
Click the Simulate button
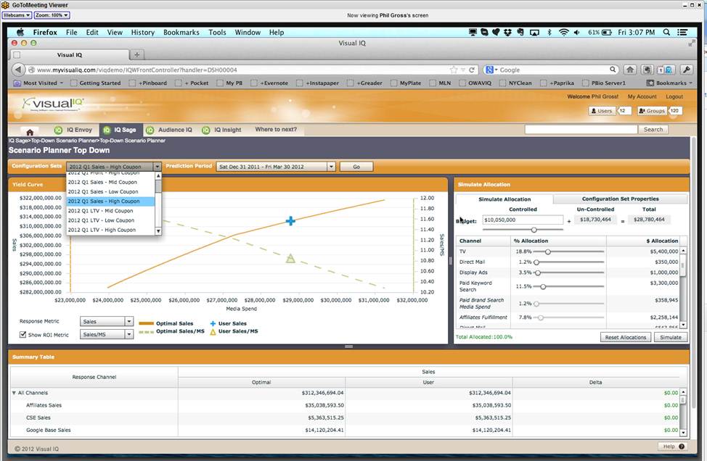coord(669,337)
